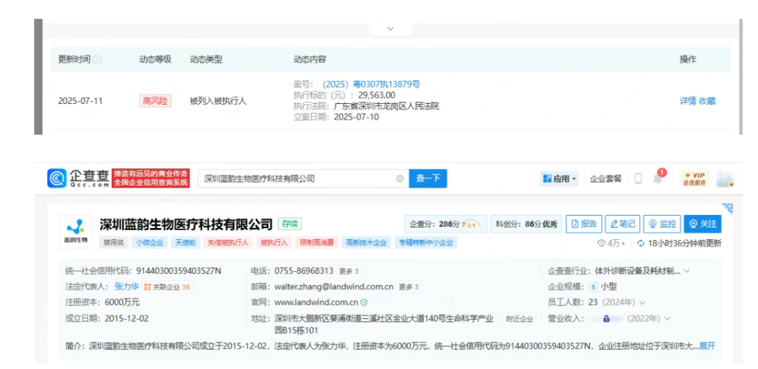Click the 注册资本 6000万元 value

122,302
